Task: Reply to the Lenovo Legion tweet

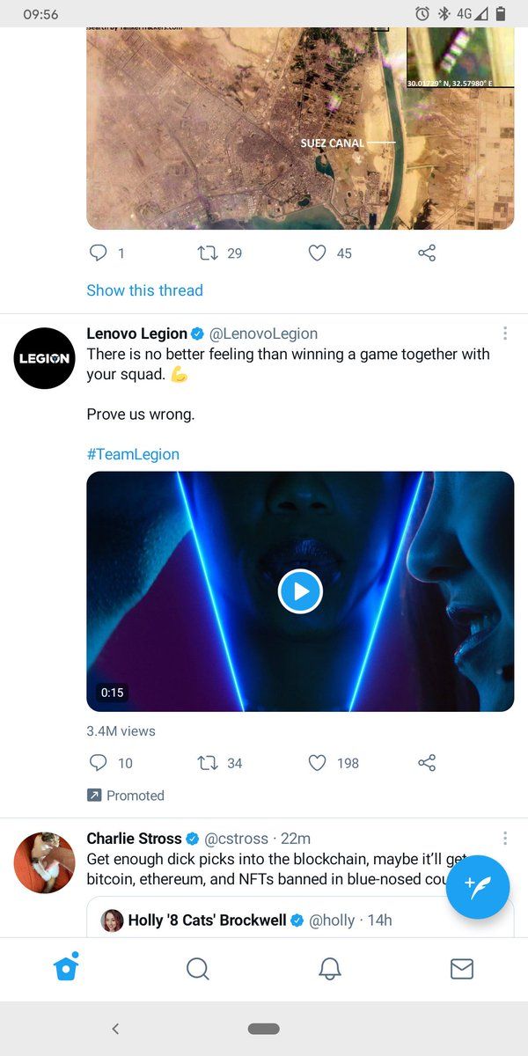Action: (x=99, y=763)
